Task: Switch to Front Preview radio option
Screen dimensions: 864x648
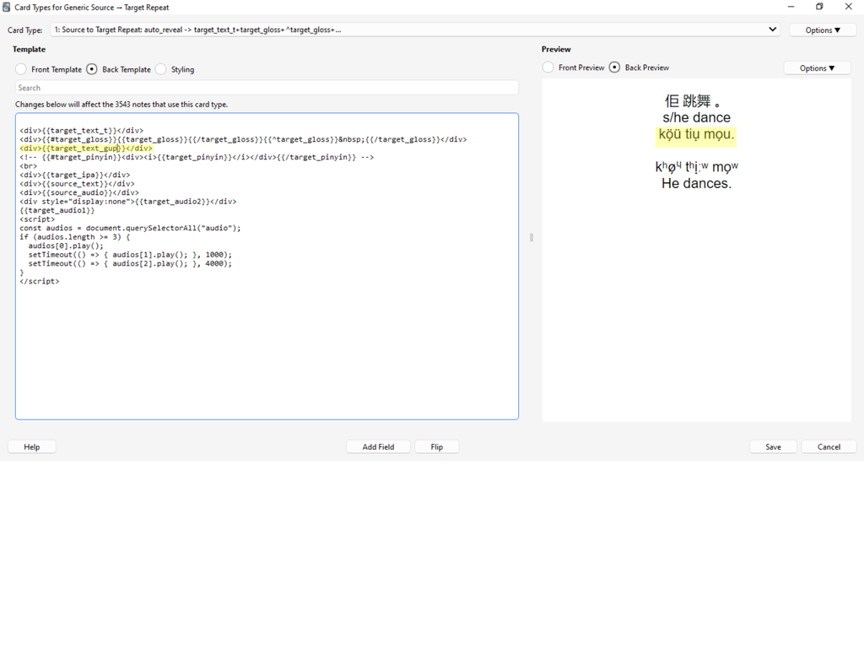Action: tap(548, 67)
